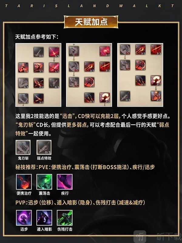Open the first talent tree panel thumbnail

click(x=38, y=75)
